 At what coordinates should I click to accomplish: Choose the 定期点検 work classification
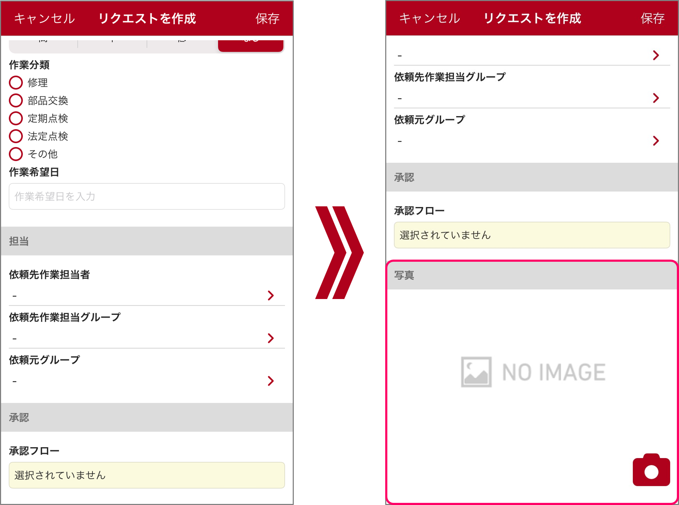click(16, 118)
